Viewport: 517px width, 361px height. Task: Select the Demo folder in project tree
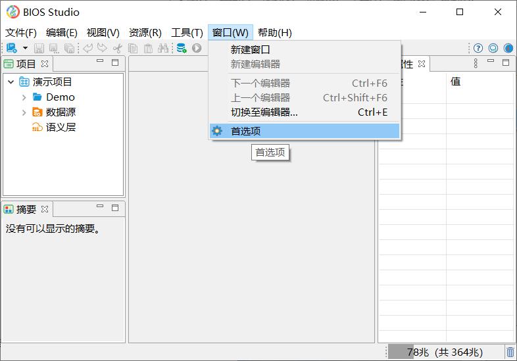point(54,97)
